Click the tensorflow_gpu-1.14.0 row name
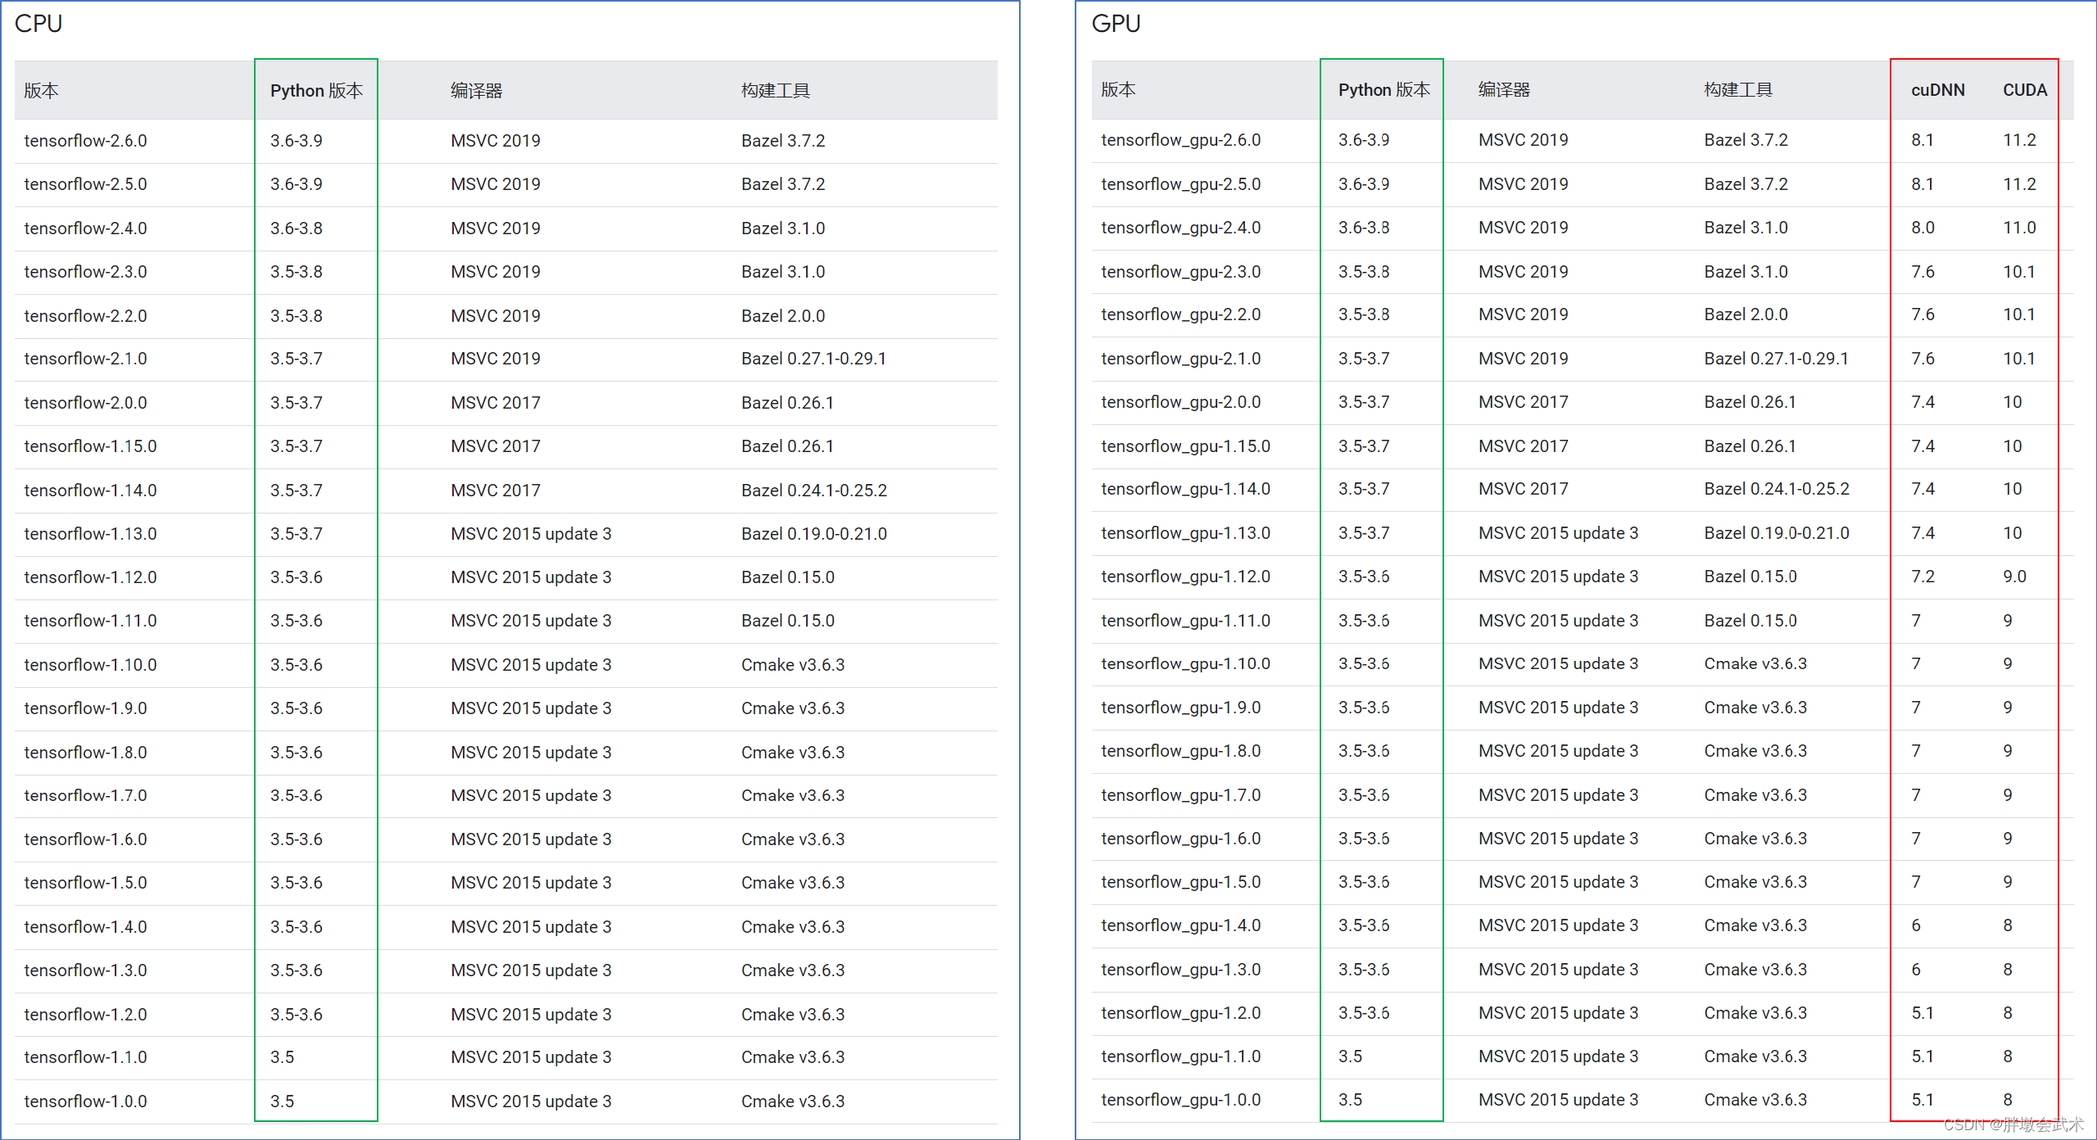 click(1186, 489)
